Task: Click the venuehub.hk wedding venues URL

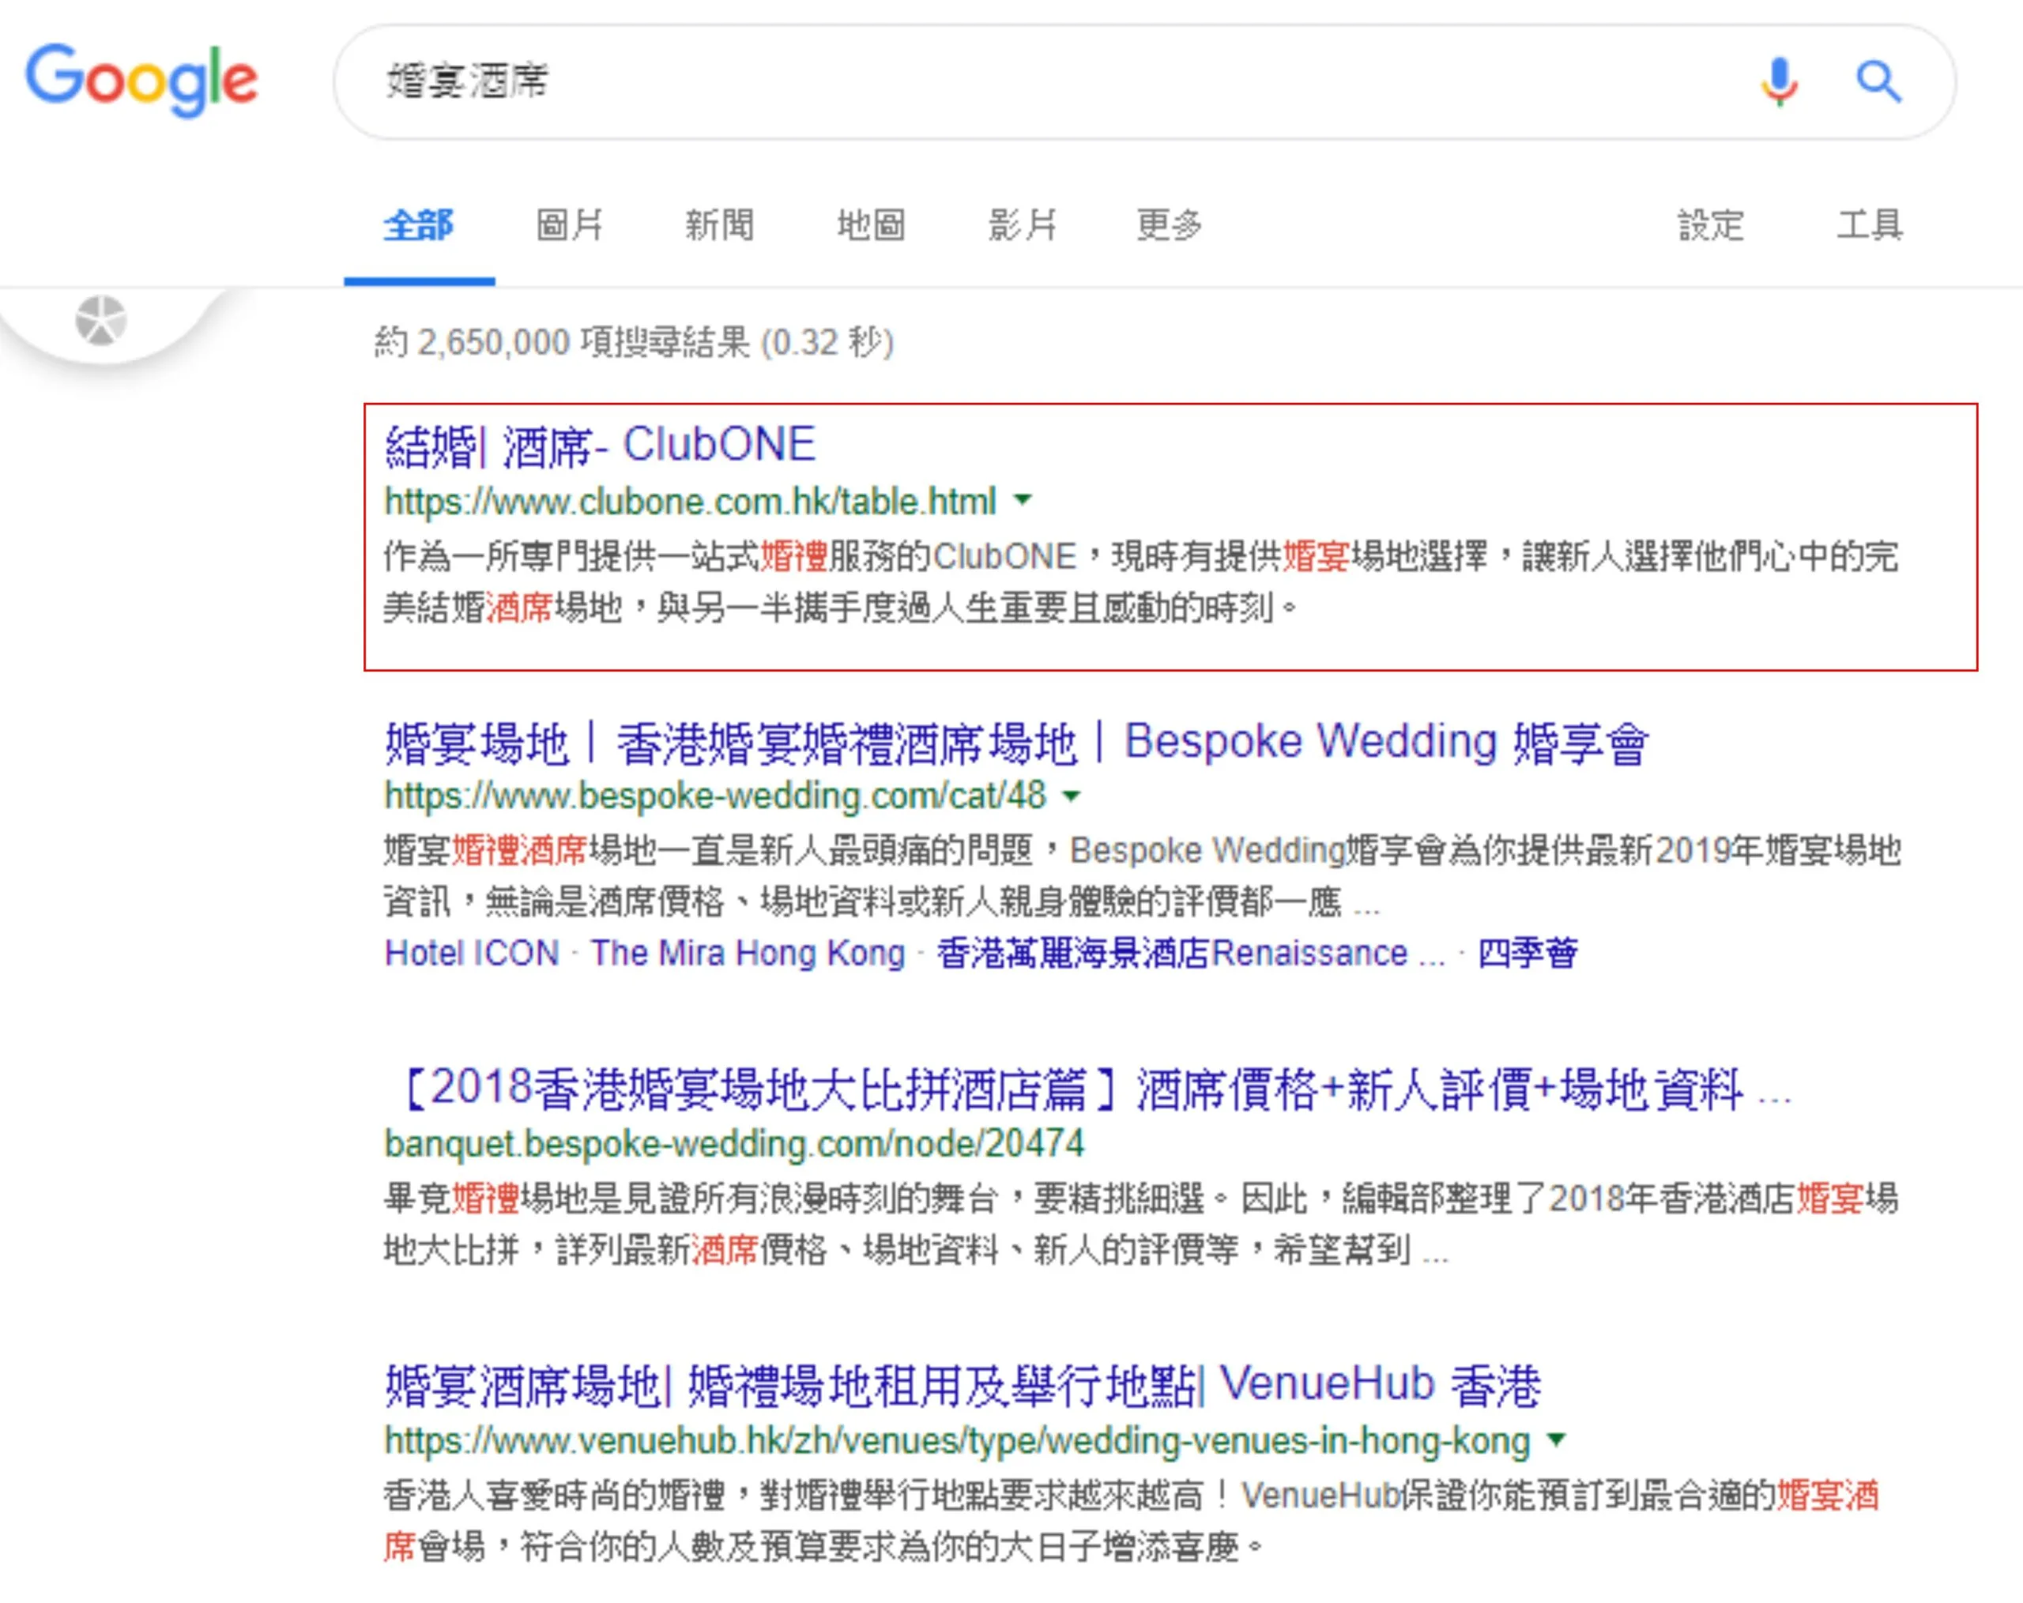Action: pyautogui.click(x=957, y=1442)
